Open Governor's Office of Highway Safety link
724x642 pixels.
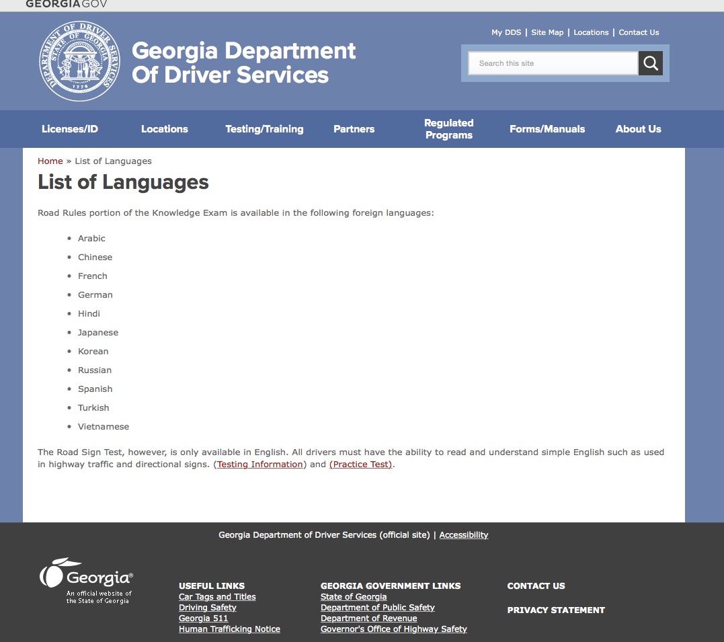(394, 629)
